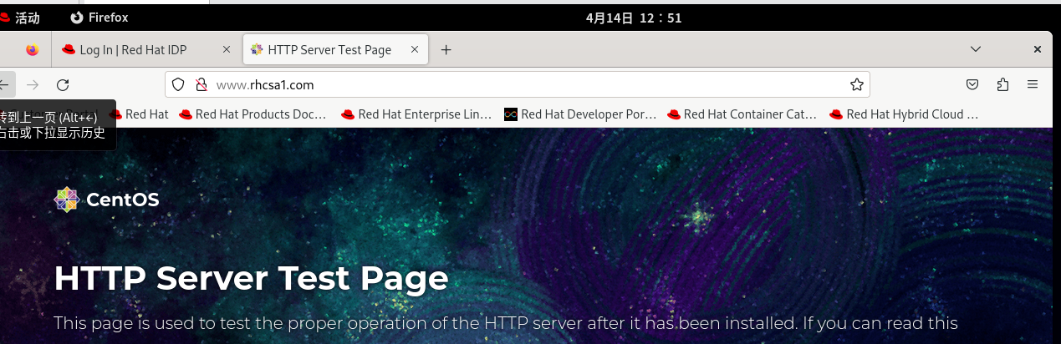This screenshot has height=344, width=1061.
Task: Select the HTTP Server Test Page tab
Action: point(334,50)
